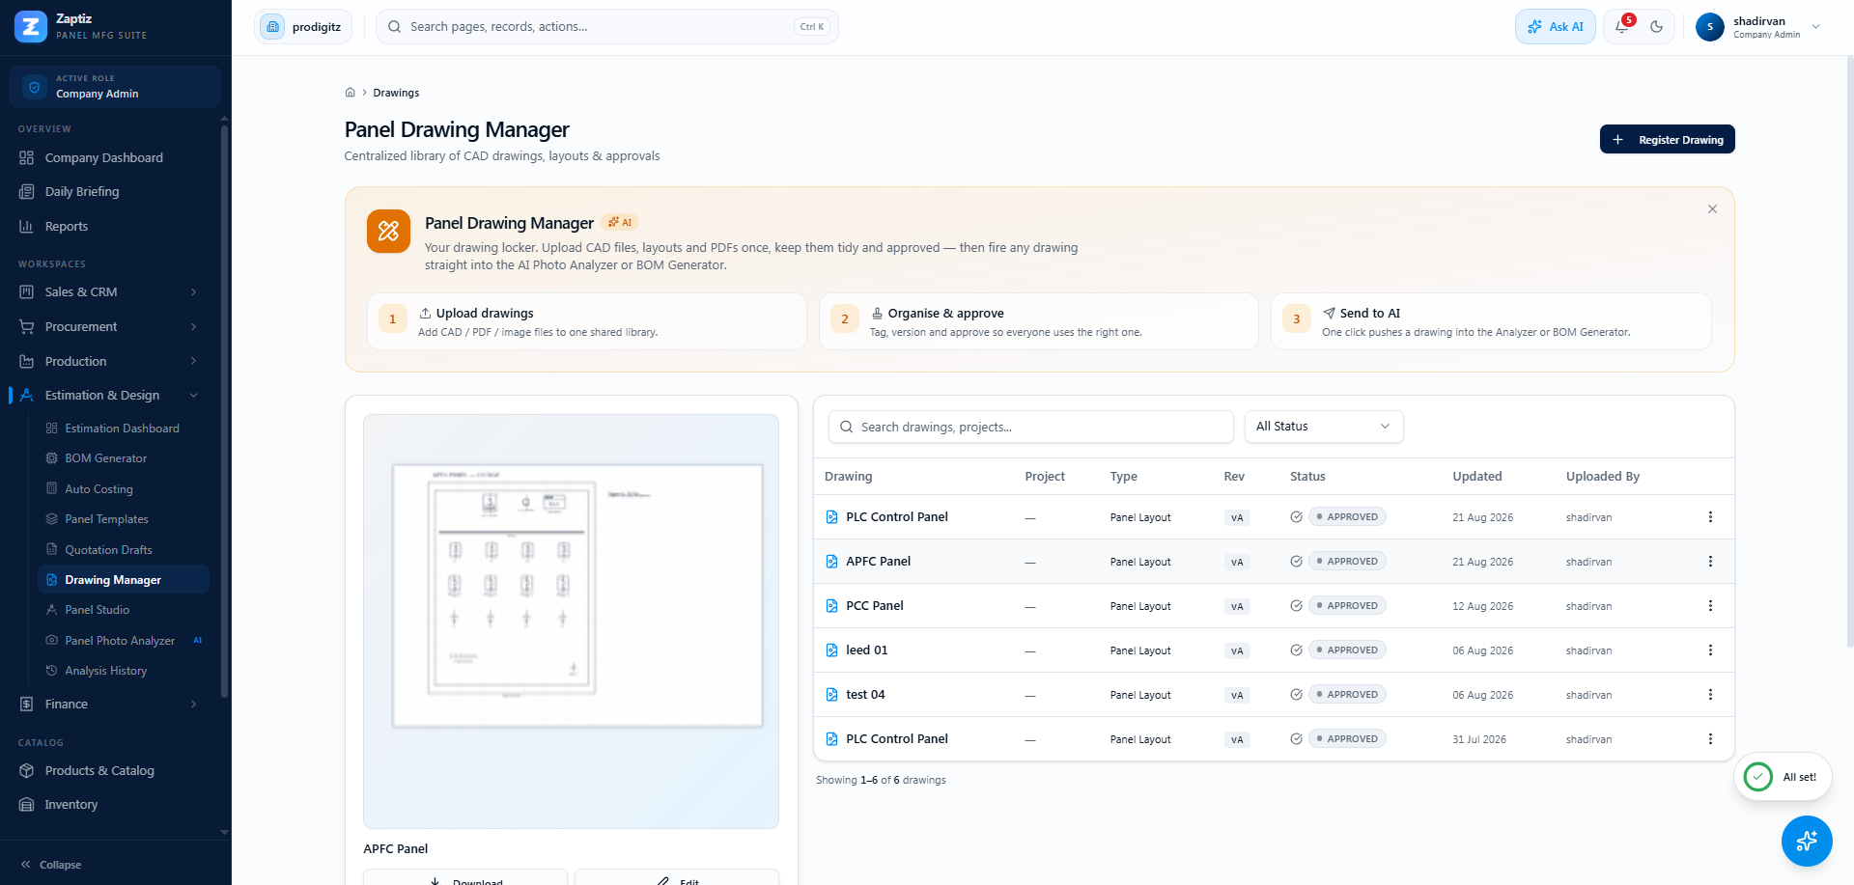Click the Zaptiz logo icon

click(31, 26)
